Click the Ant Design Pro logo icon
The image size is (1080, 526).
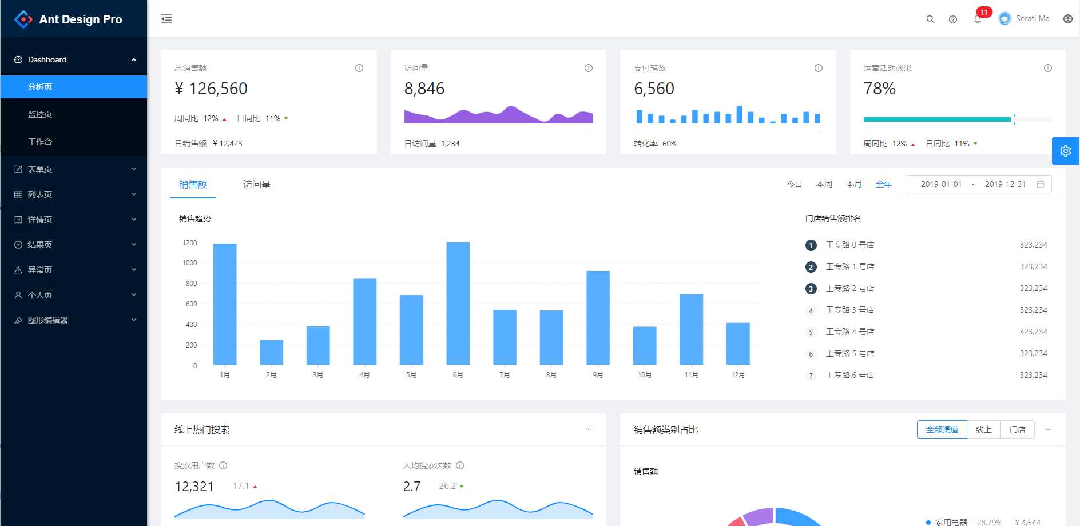tap(23, 19)
